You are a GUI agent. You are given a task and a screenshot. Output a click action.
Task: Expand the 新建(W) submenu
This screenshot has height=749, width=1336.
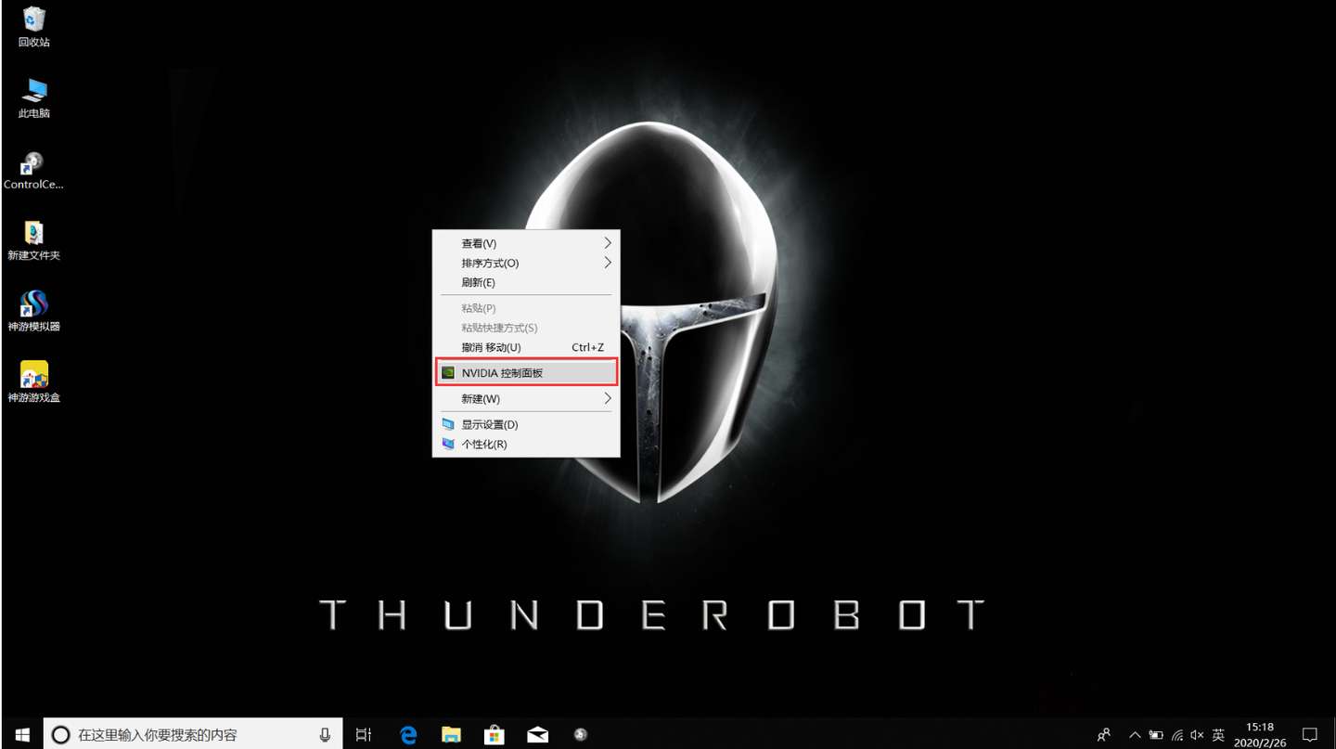tap(526, 398)
